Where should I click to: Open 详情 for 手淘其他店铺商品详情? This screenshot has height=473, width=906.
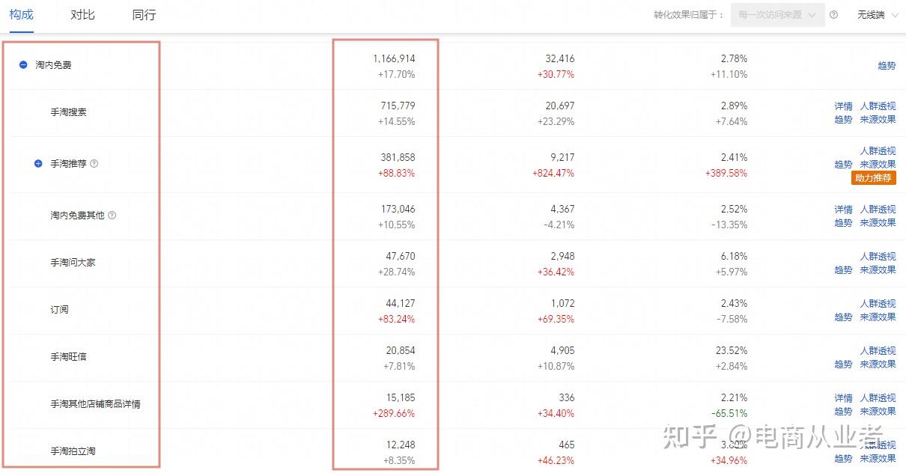pos(843,397)
